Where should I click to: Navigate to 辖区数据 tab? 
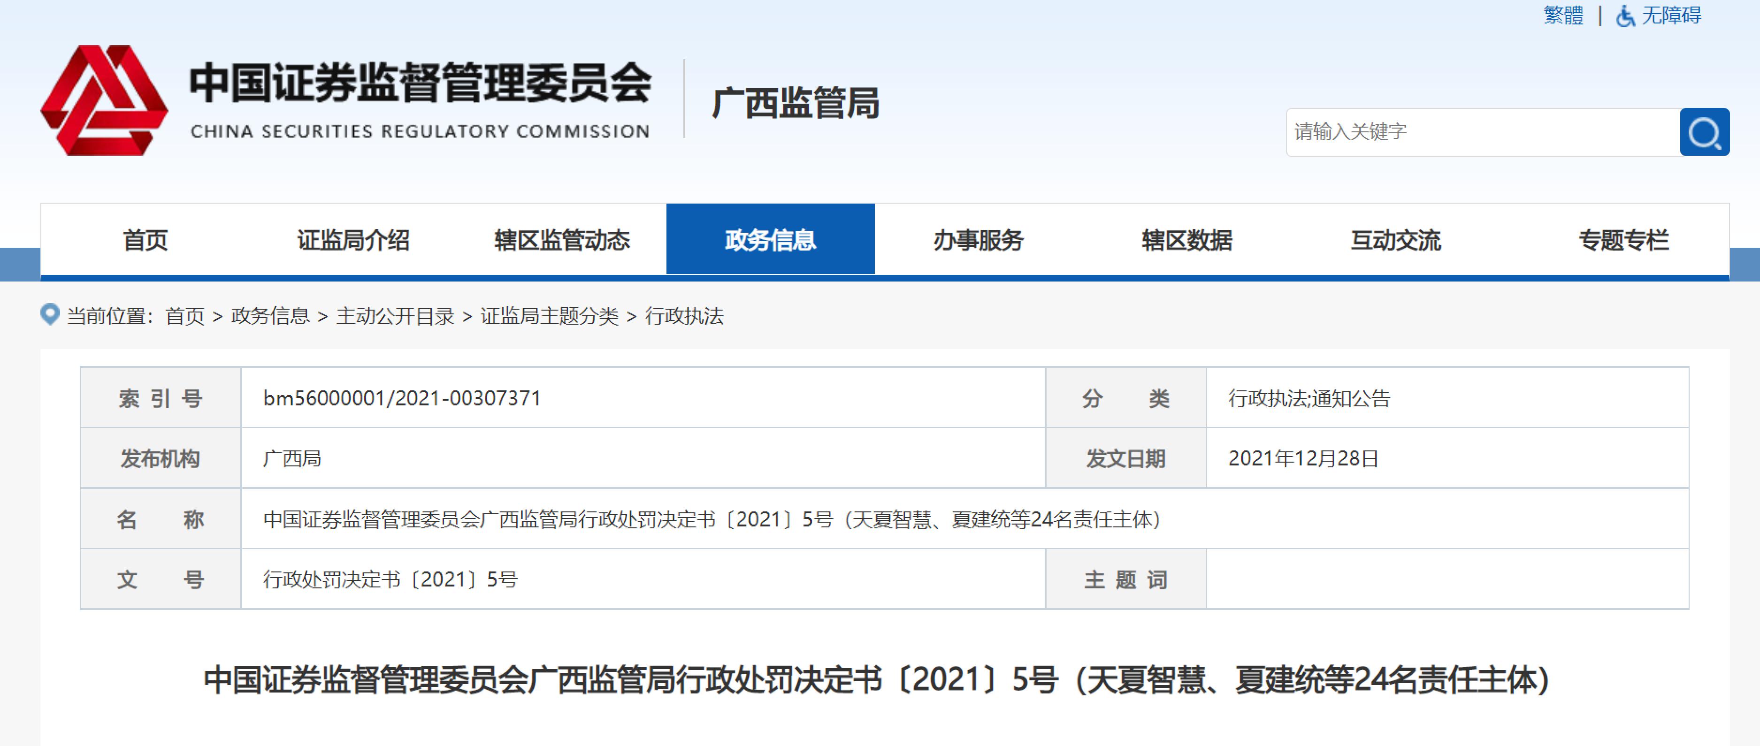pos(1187,240)
